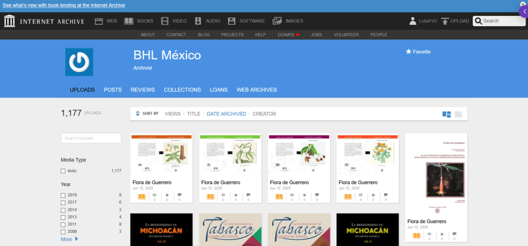Viewport: 528px width, 246px height.
Task: Click the star icon on the tall Flora de Guerrero card
Action: [442, 234]
